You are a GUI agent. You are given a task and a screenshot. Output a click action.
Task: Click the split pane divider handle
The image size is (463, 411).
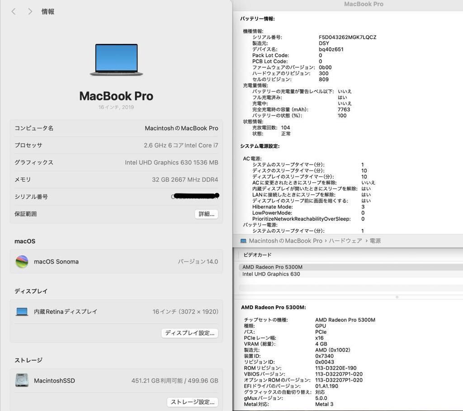pos(397,297)
